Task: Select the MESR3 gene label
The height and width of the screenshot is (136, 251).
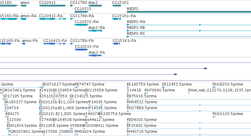Action: tap(132, 9)
